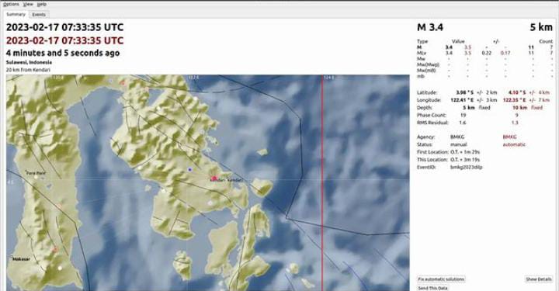Image resolution: width=559 pixels, height=291 pixels.
Task: Click the 'Sulawesi, Indonesia' region text
Action: pos(29,62)
